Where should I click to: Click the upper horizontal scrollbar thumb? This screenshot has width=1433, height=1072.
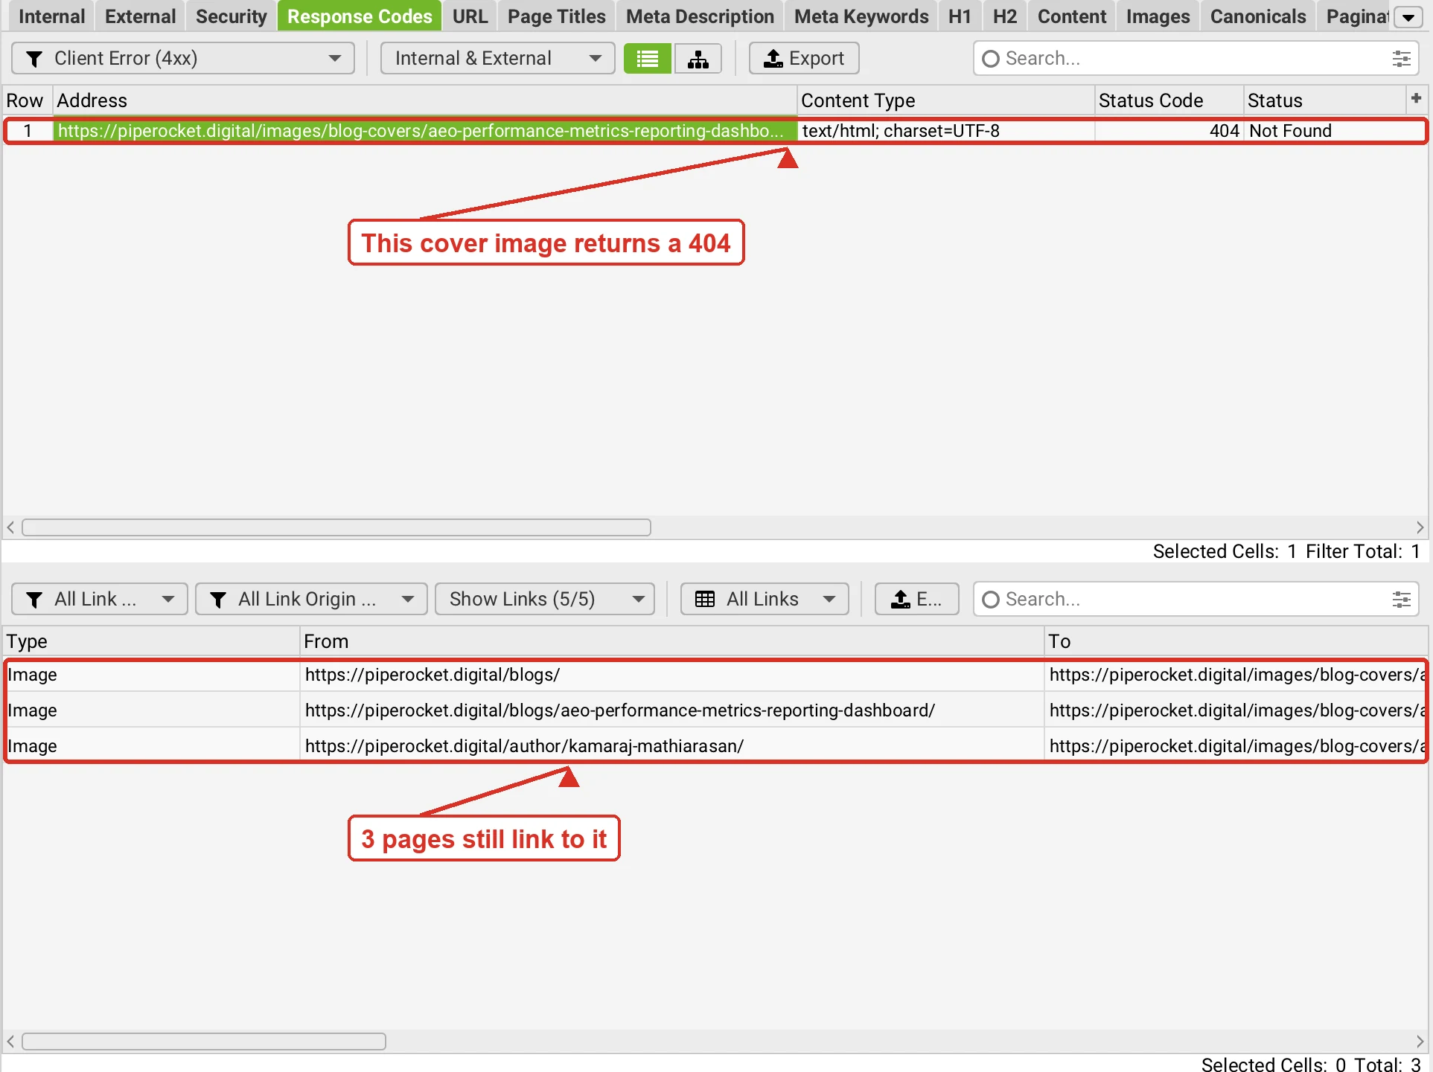(x=336, y=527)
